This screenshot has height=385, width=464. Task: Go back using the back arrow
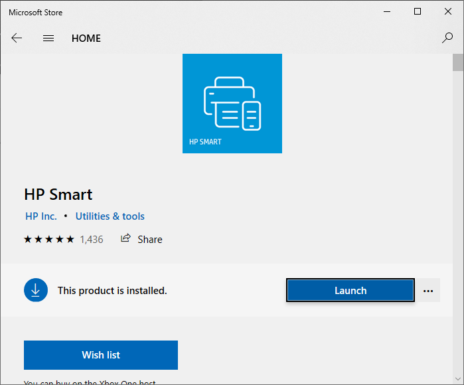(17, 38)
